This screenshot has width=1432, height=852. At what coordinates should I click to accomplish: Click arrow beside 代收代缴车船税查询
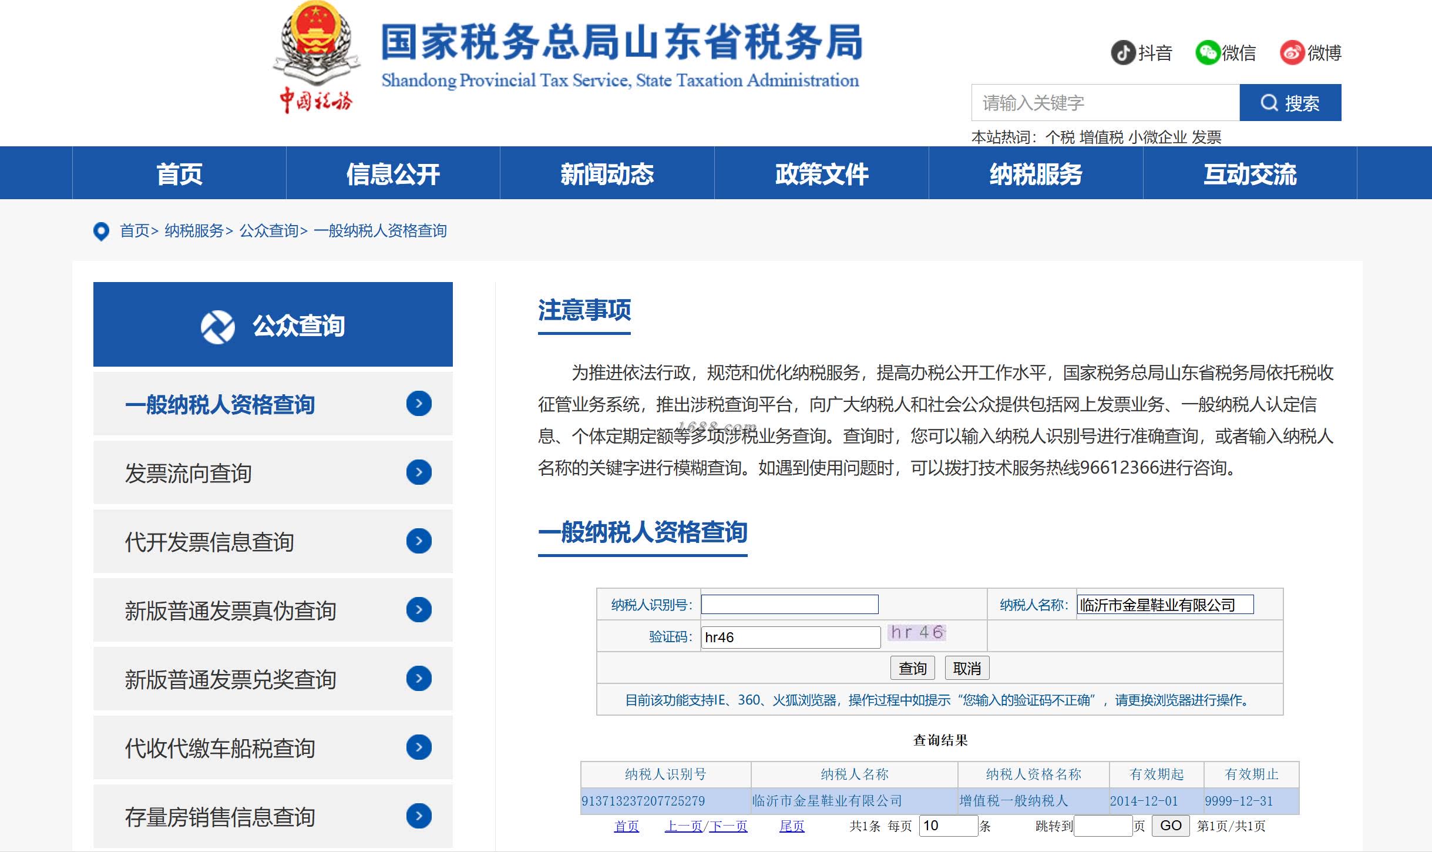419,747
